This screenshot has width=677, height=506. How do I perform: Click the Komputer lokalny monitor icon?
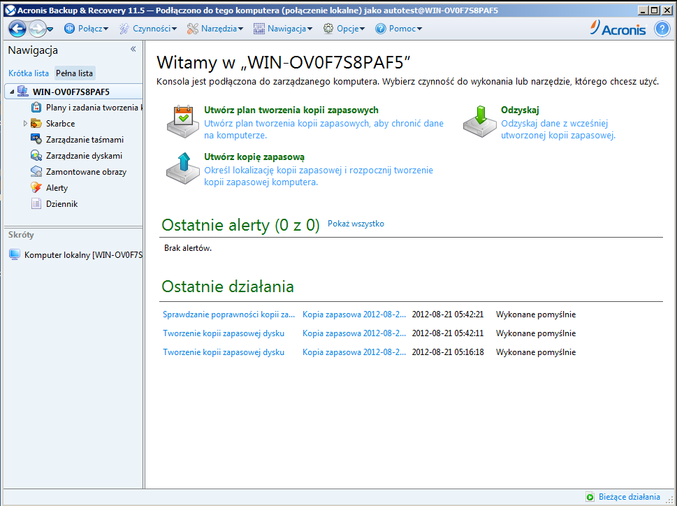15,254
